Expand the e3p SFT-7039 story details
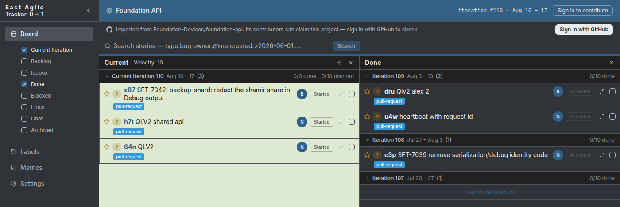Viewport: 620px width, 207px height. tap(602, 155)
